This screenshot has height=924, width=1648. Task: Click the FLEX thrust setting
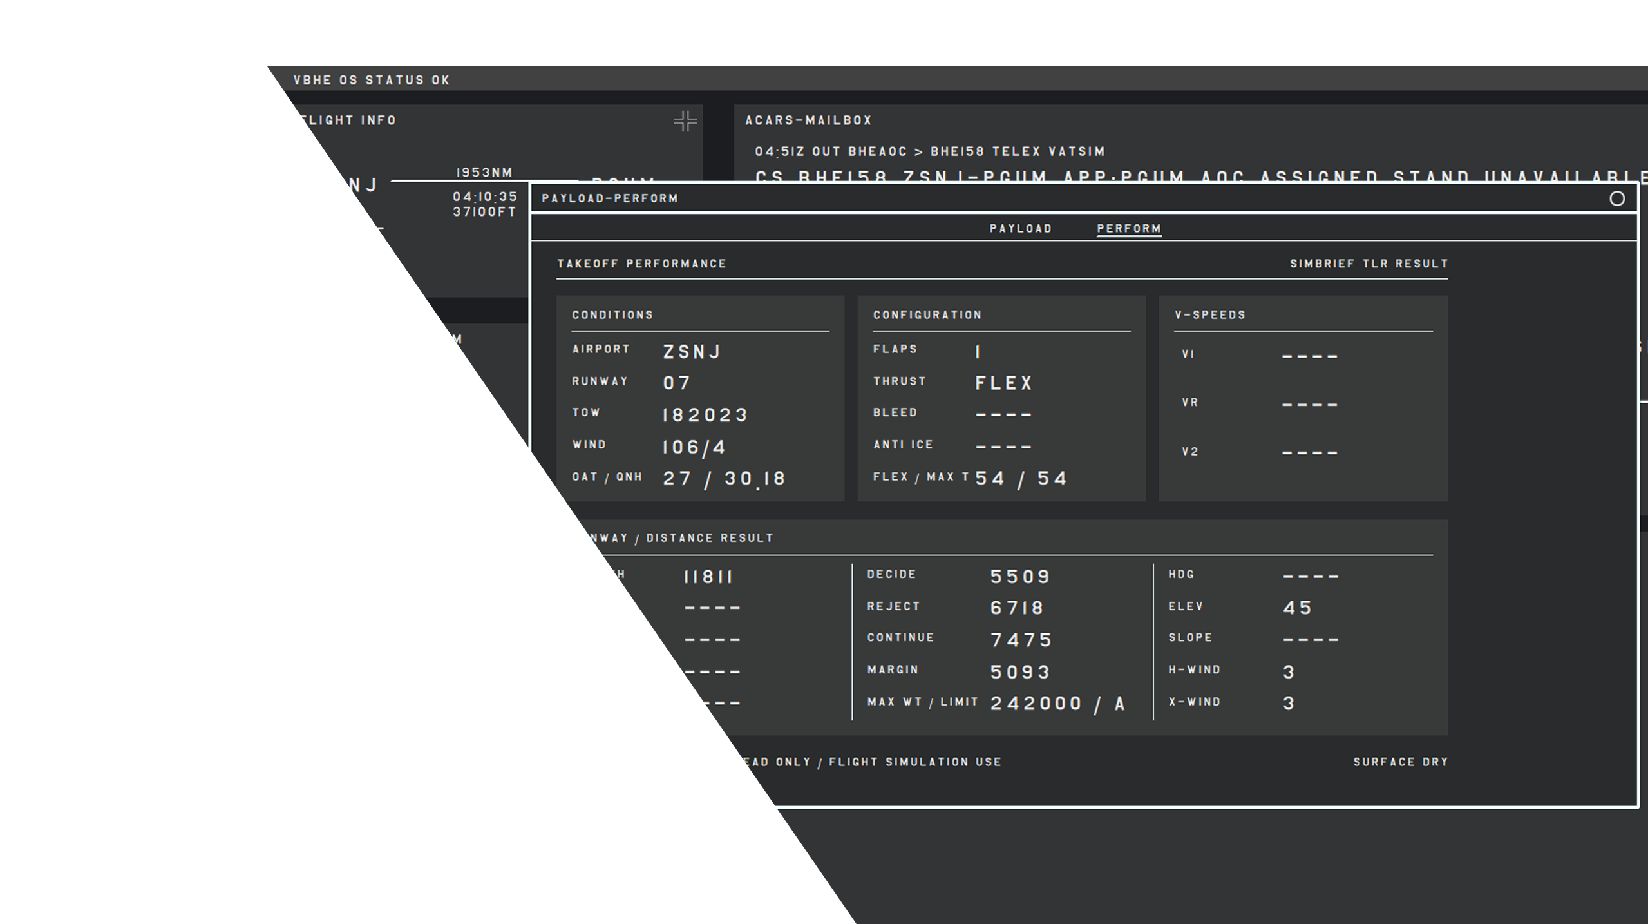pos(1003,383)
